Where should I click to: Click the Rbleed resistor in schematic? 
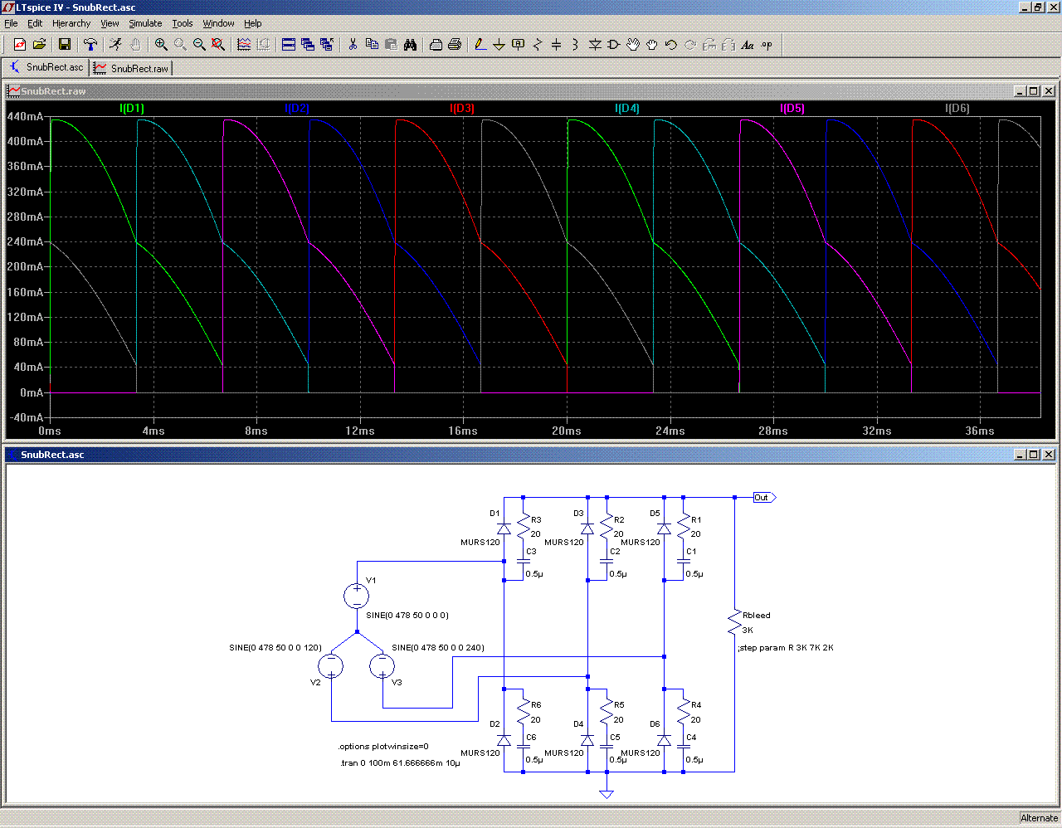point(734,623)
